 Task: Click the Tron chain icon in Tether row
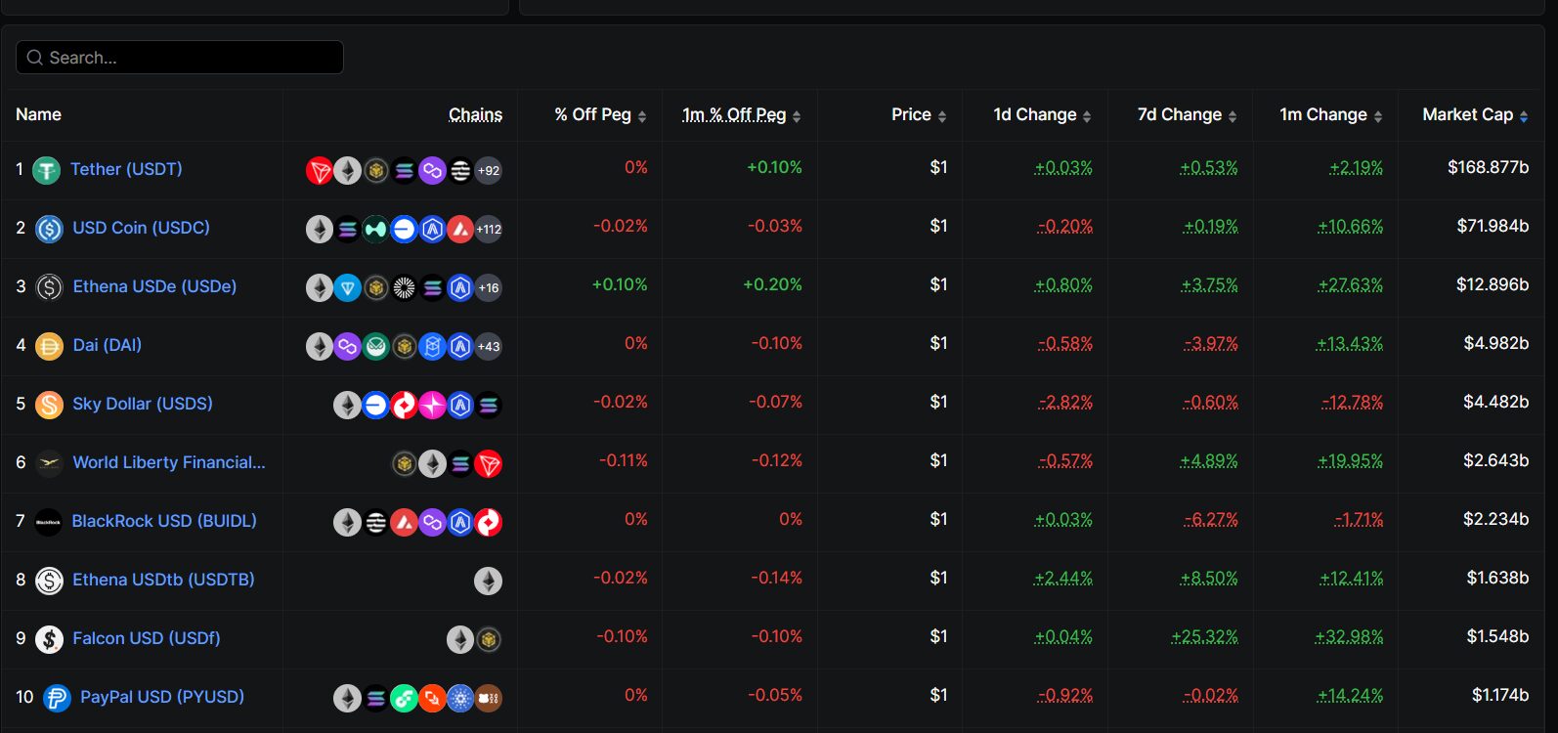(320, 171)
